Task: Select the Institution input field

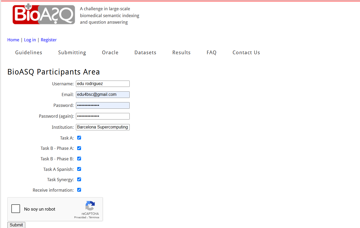Action: pyautogui.click(x=103, y=127)
